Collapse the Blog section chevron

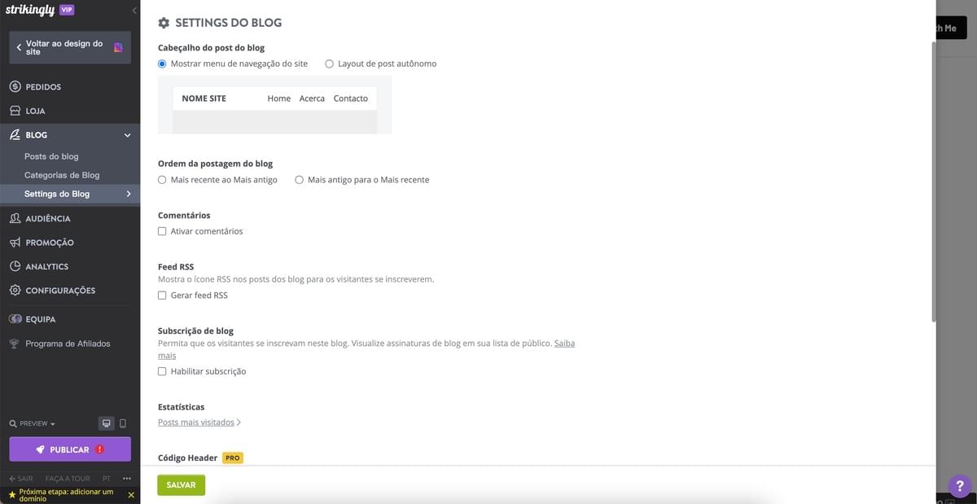127,135
